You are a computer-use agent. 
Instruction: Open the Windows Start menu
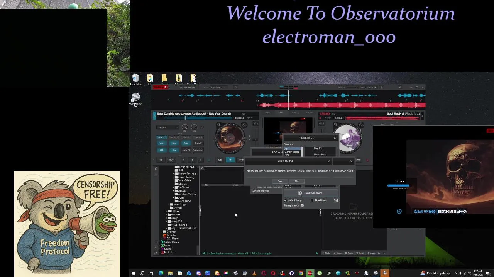pos(133,273)
